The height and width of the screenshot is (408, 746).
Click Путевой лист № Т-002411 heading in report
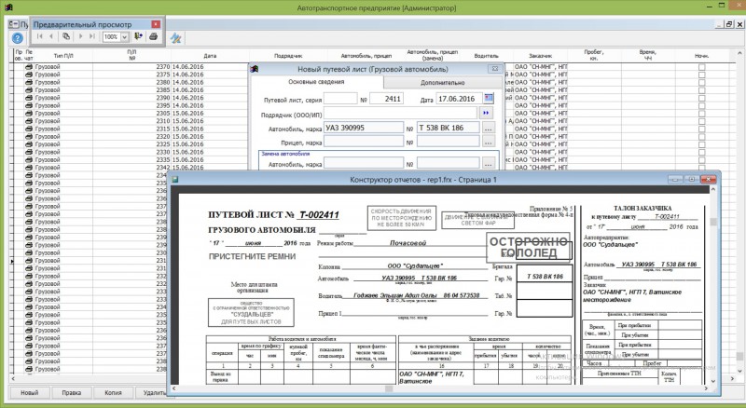tap(273, 214)
